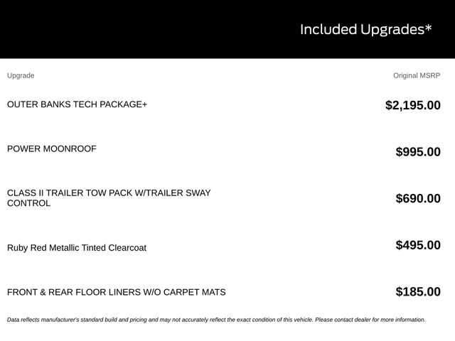
Task: Select CLASS II TRAILER TOW PACK item
Action: click(109, 198)
